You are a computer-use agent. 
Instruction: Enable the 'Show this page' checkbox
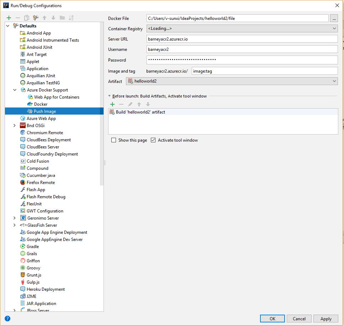[x=113, y=140]
